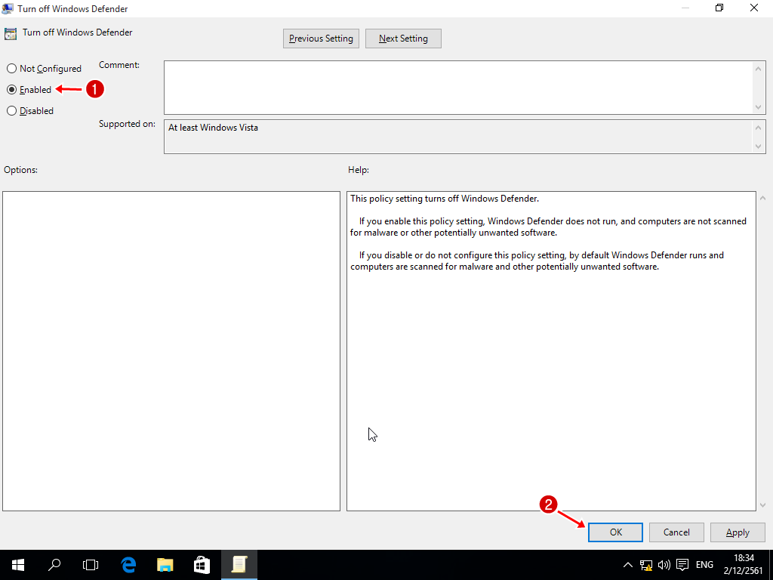773x580 pixels.
Task: Click the taskbar Search magnifier icon
Action: [54, 564]
